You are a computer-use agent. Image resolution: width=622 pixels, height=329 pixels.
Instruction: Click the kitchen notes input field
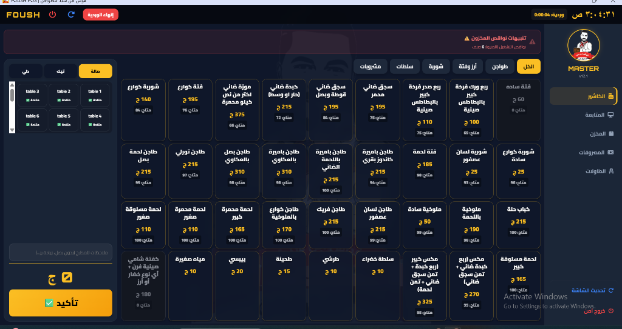point(61,253)
